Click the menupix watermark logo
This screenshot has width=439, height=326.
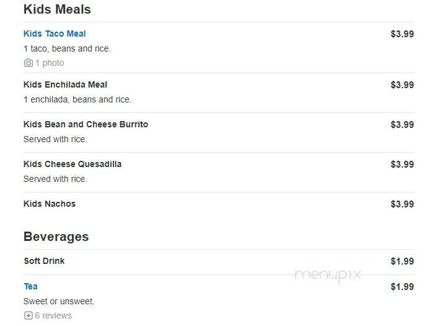[328, 275]
